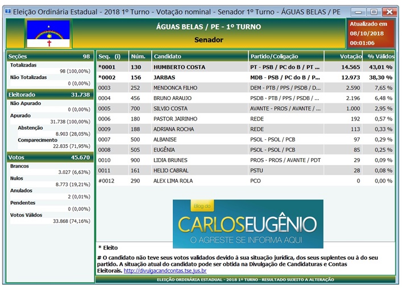Click the bottom status bar text

coord(246,279)
